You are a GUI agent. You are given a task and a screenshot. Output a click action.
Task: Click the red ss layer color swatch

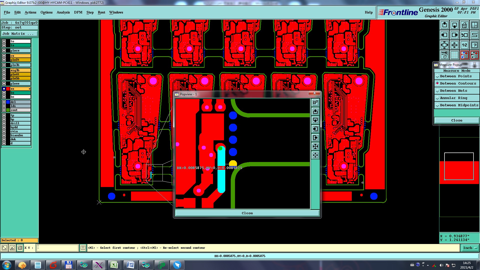pyautogui.click(x=8, y=89)
